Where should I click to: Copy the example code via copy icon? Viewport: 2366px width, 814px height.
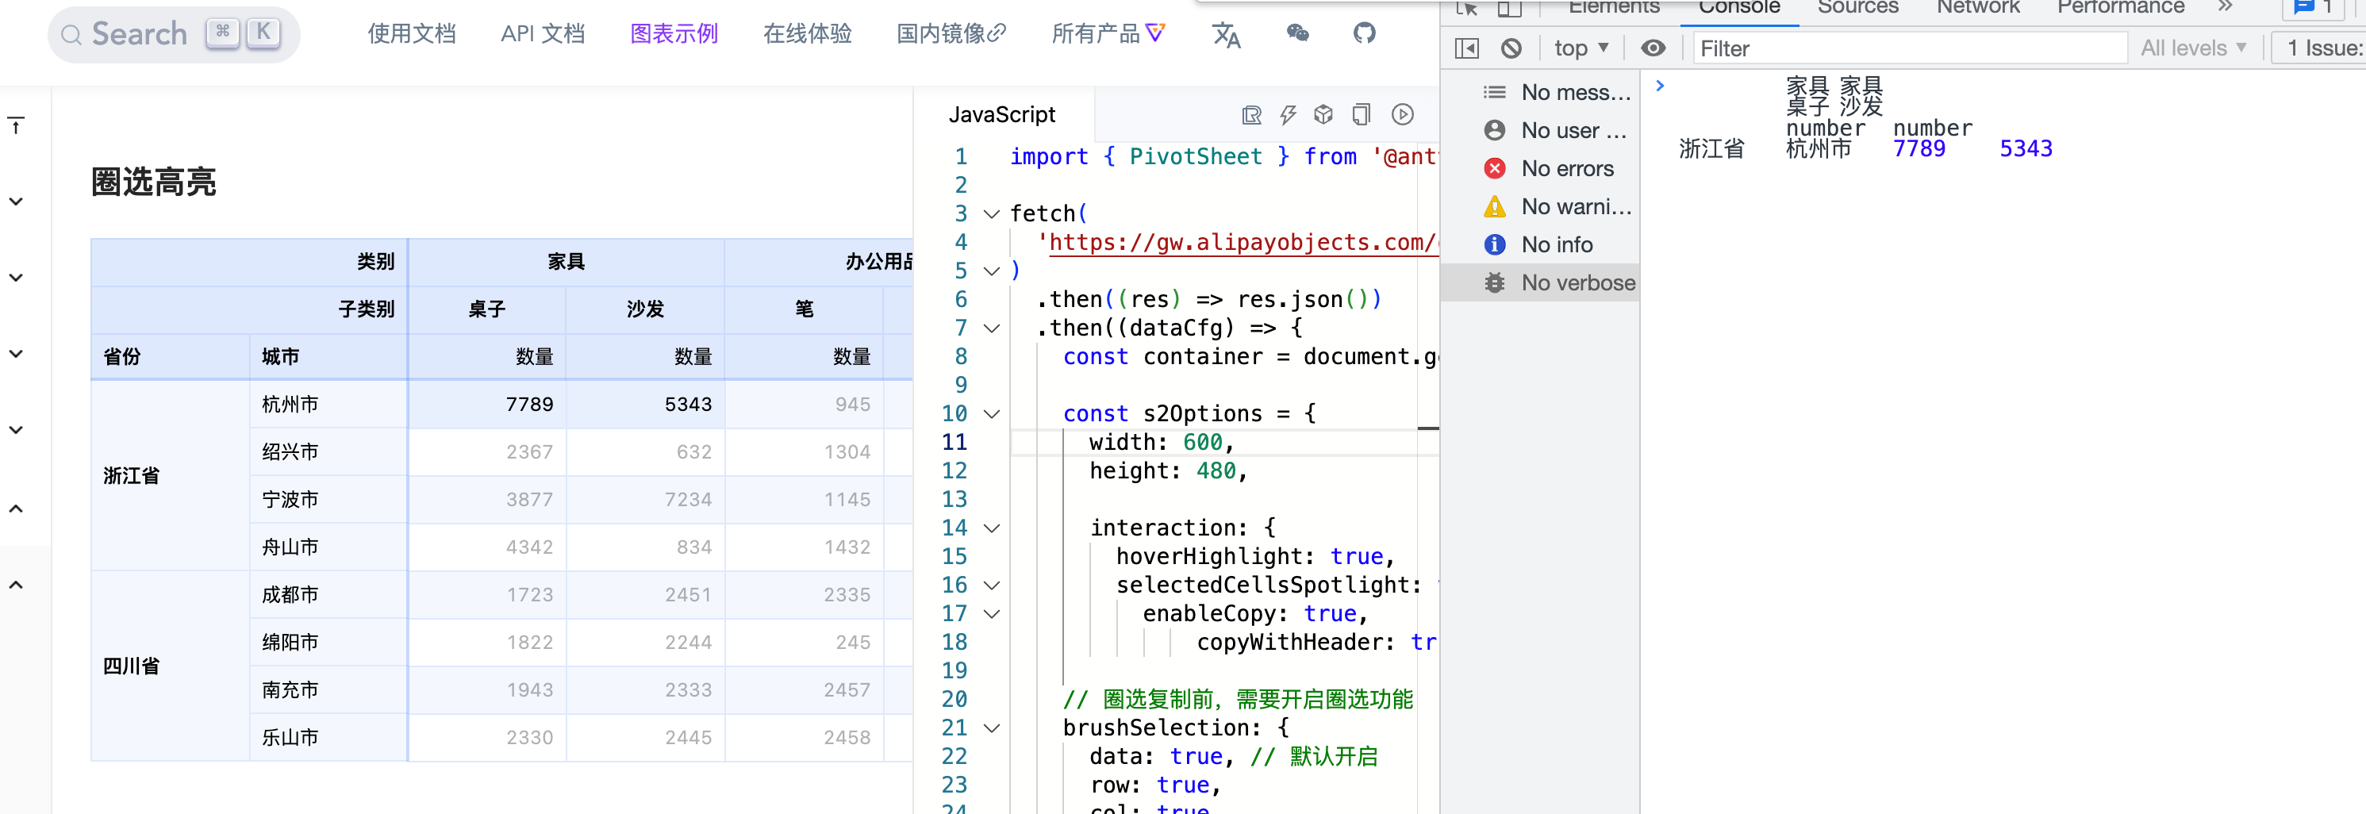pyautogui.click(x=1362, y=116)
